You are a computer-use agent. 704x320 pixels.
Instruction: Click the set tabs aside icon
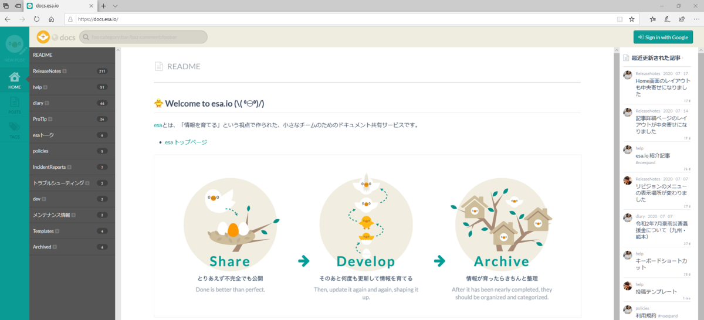pyautogui.click(x=18, y=5)
